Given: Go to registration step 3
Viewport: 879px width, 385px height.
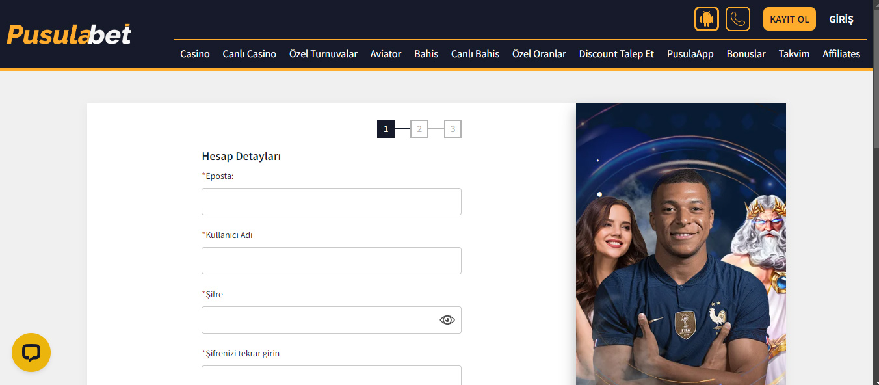Looking at the screenshot, I should (453, 129).
